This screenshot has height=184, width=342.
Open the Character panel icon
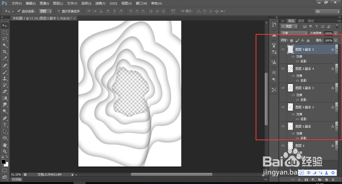(274, 72)
